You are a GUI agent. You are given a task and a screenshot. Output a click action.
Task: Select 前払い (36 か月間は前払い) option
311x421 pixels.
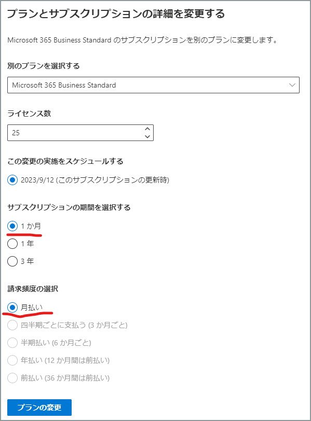[x=12, y=378]
